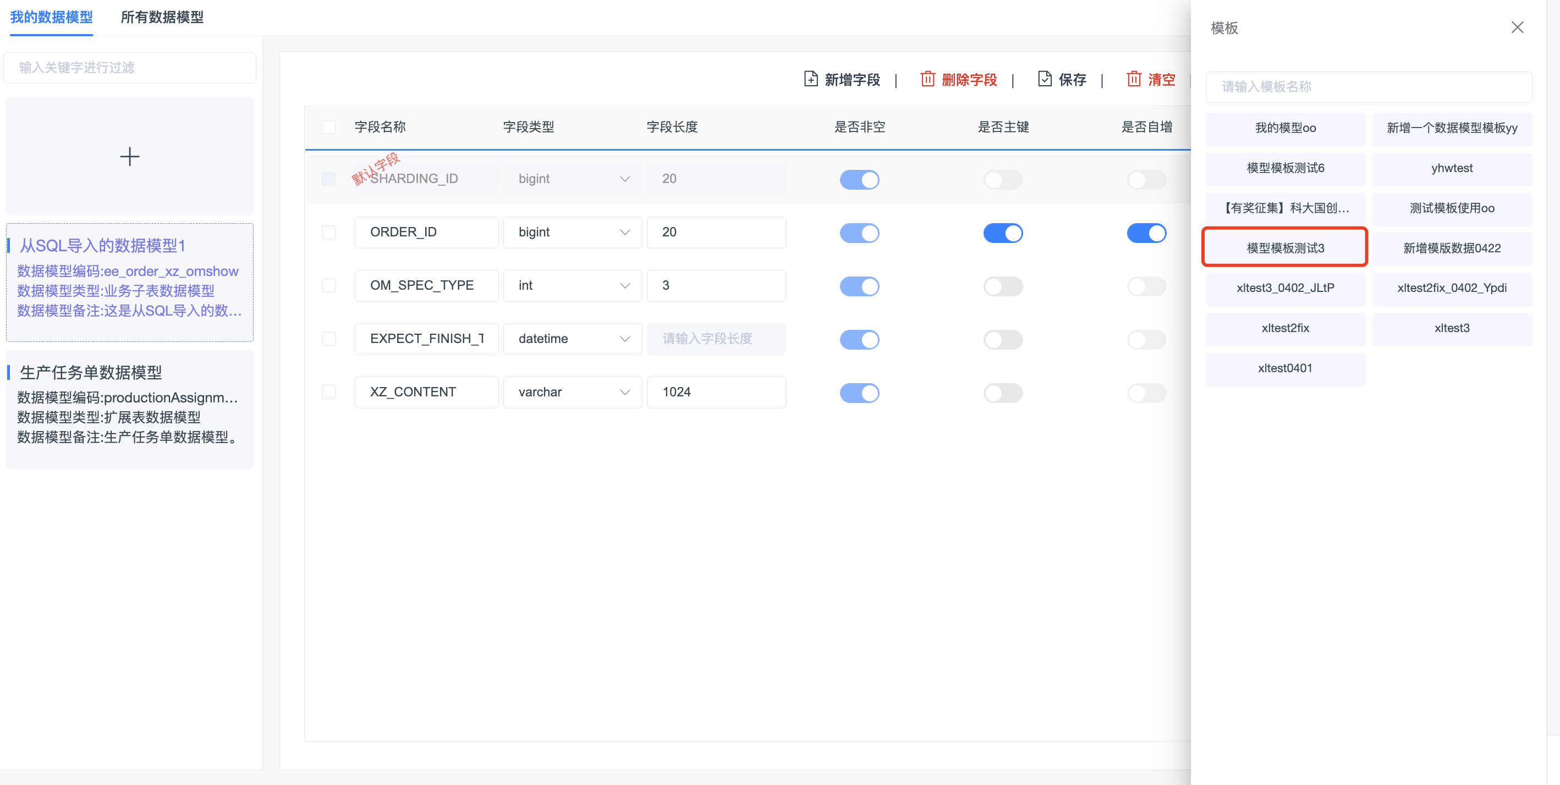
Task: Enable 是否主键 for XZ_CONTENT
Action: (1003, 393)
